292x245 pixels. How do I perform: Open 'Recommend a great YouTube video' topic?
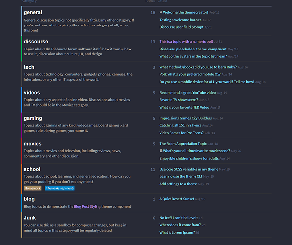point(188,93)
